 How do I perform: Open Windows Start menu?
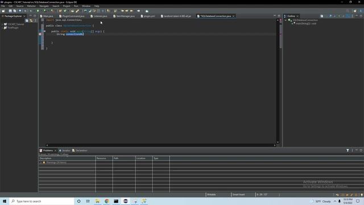coord(5,201)
